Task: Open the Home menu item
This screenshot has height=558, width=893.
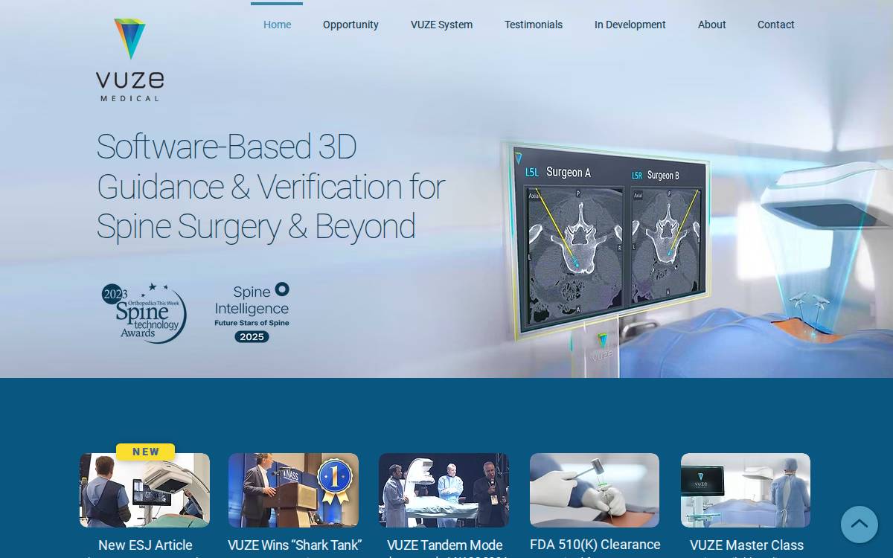Action: 277,25
